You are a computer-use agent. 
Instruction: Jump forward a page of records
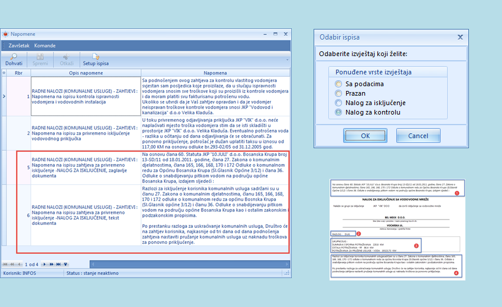pyautogui.click(x=51, y=264)
